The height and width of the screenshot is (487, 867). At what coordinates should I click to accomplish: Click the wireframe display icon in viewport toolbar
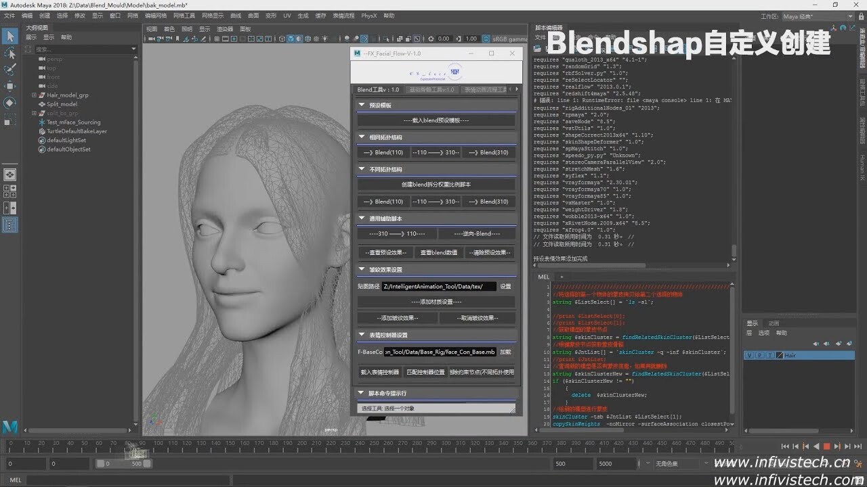click(x=281, y=40)
